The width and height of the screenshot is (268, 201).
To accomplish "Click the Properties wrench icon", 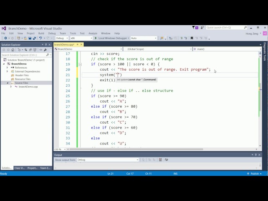I will tap(45, 50).
